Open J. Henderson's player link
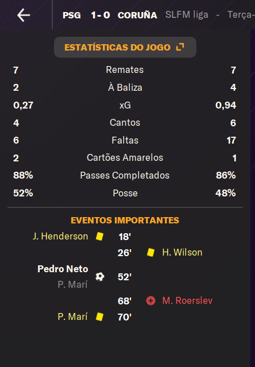Viewport: 255px width, 367px height. pyautogui.click(x=60, y=237)
